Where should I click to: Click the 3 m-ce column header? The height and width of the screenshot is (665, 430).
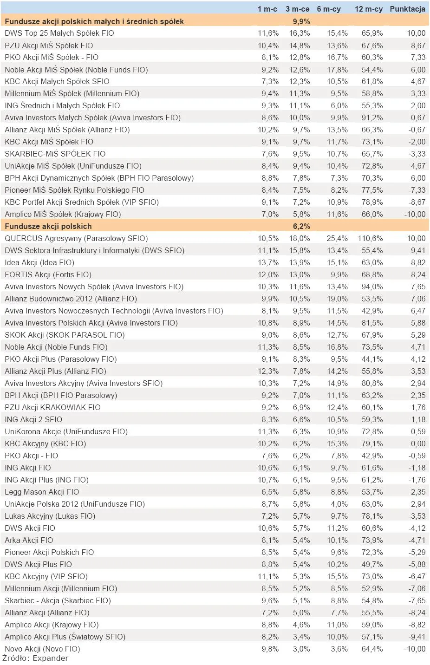coord(297,9)
